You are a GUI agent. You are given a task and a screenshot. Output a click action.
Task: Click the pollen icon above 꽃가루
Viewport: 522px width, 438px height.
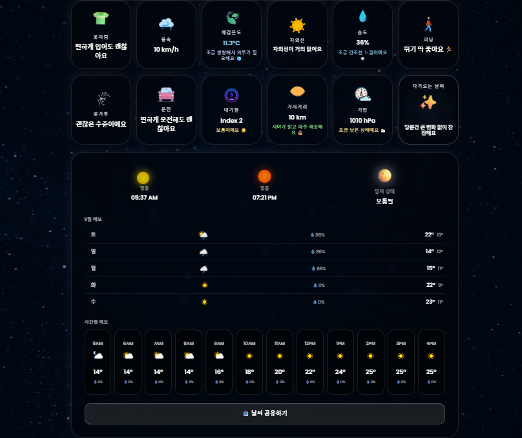103,99
